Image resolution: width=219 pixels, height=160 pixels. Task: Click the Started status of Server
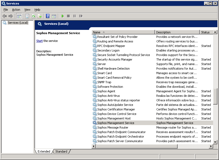[206, 64]
